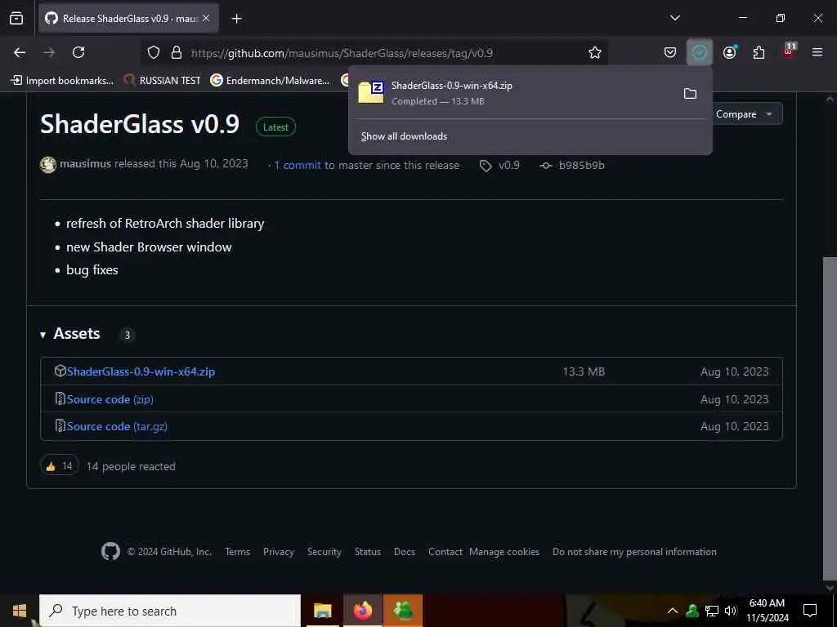Click the network tray icon

point(712,611)
